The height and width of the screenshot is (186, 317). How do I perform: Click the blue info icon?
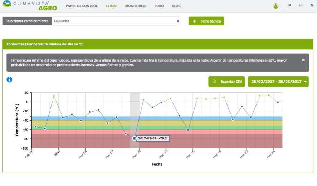(x=9, y=80)
